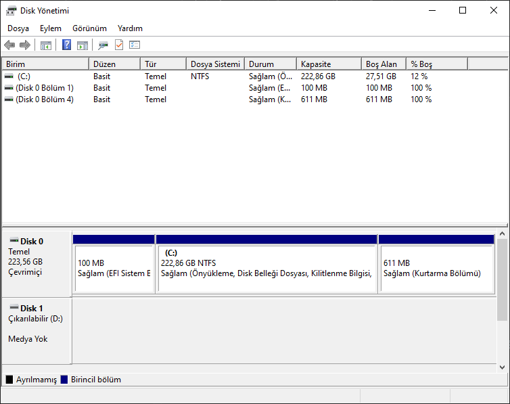Minimize the Disk Yönetimi window
Viewport: 510px width, 404px height.
432,10
